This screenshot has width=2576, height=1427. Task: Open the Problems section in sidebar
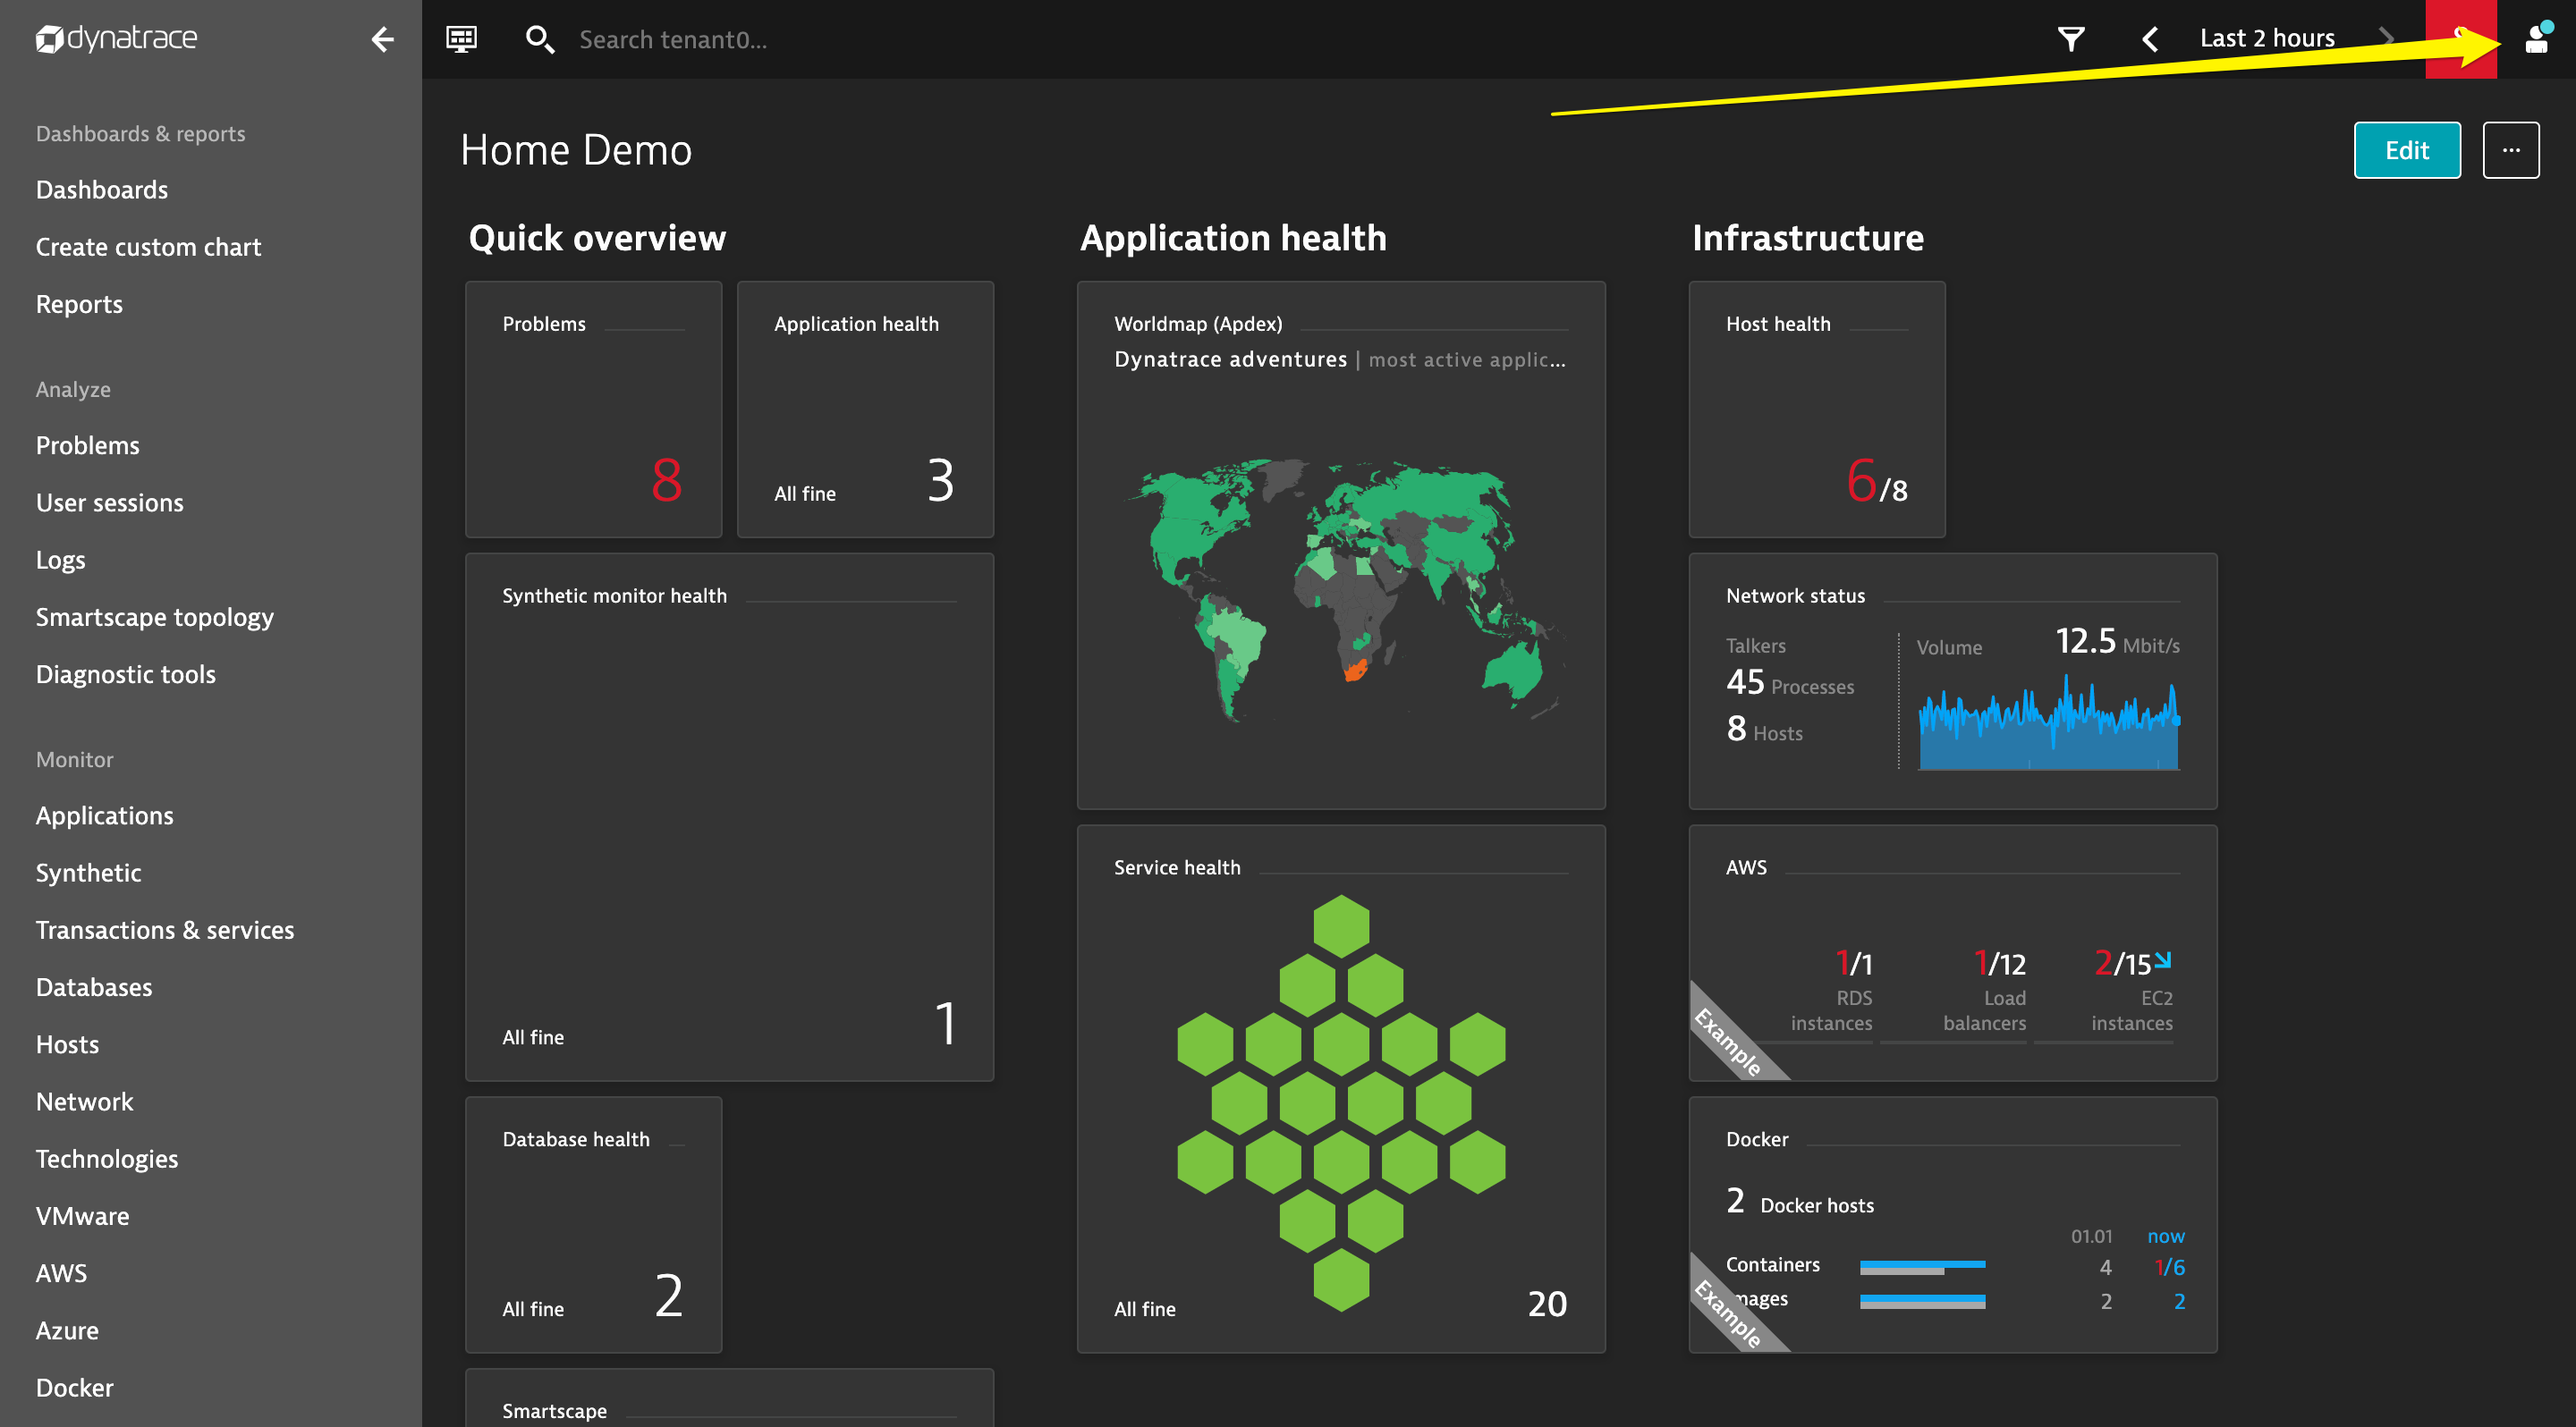coord(86,444)
